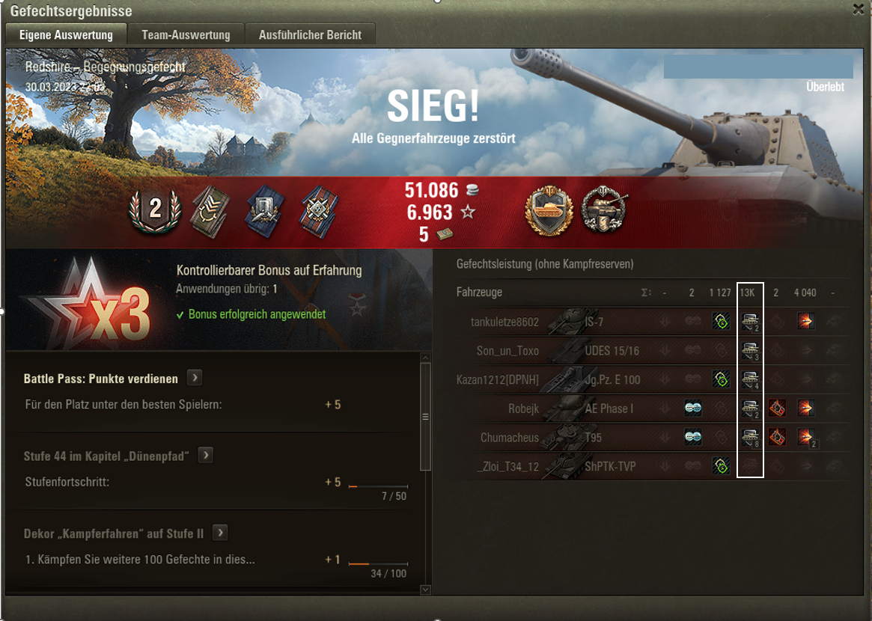Click the green armor icon in ShPTK-TVP row
872x621 pixels.
721,466
